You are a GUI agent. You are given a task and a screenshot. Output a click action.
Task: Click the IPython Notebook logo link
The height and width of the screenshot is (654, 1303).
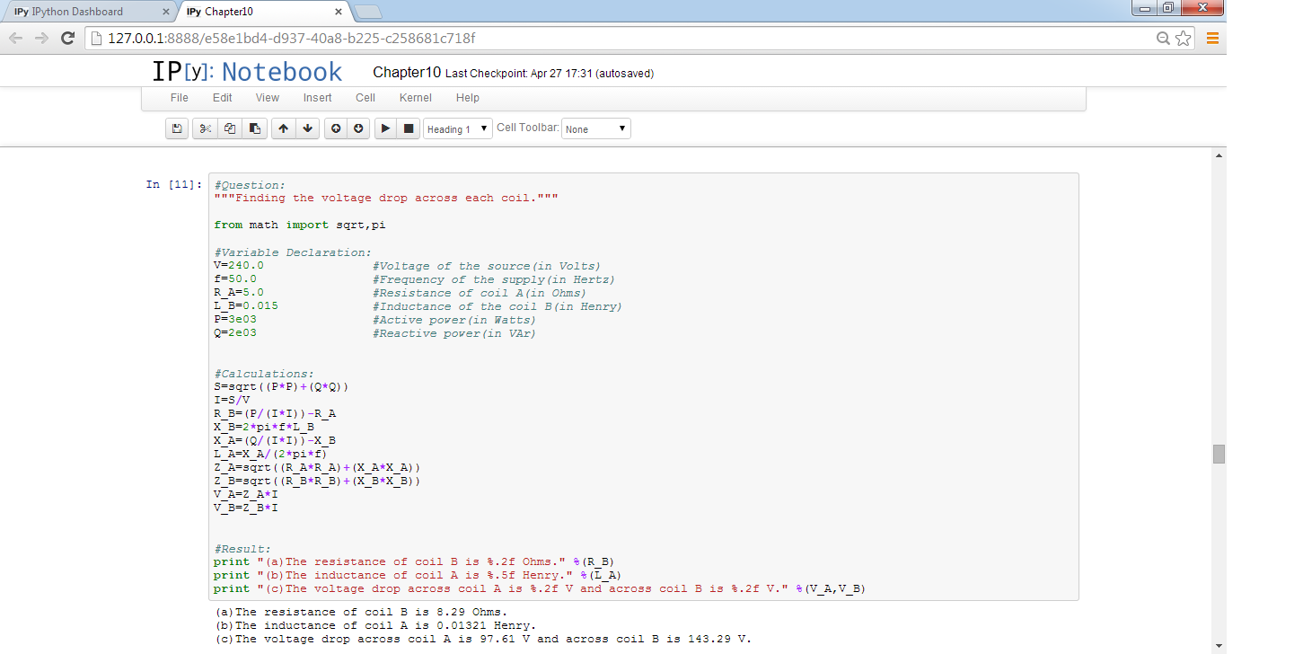247,72
